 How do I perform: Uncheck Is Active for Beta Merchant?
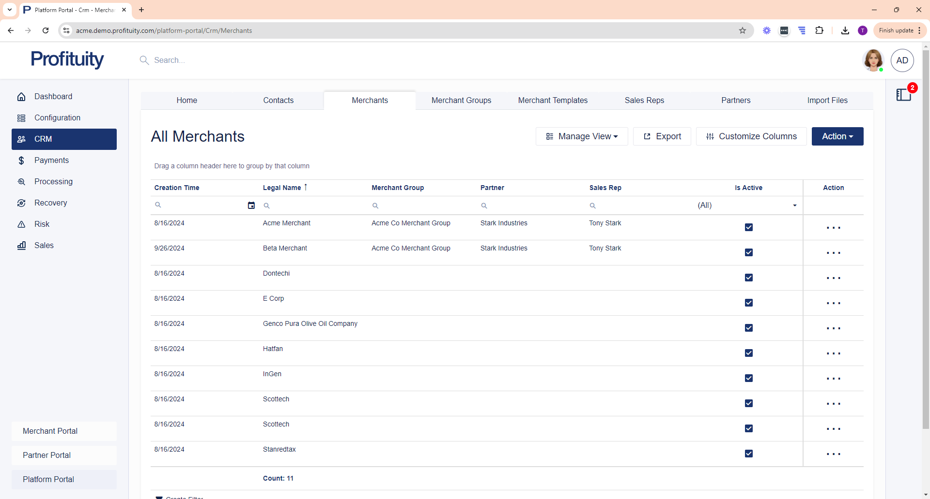pos(748,252)
